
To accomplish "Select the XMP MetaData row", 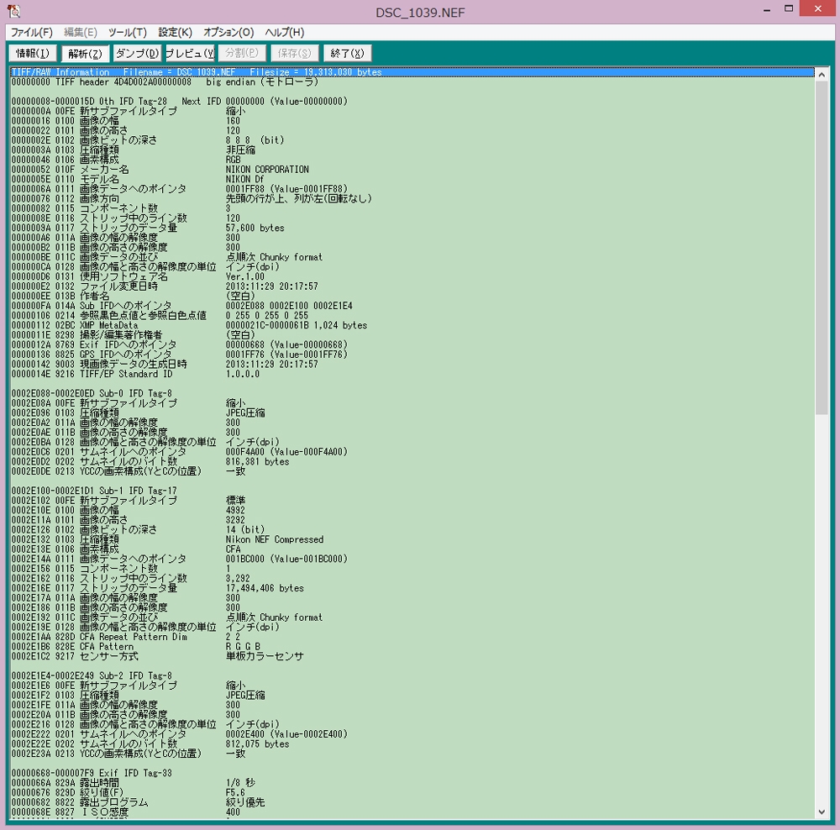I will (x=412, y=325).
